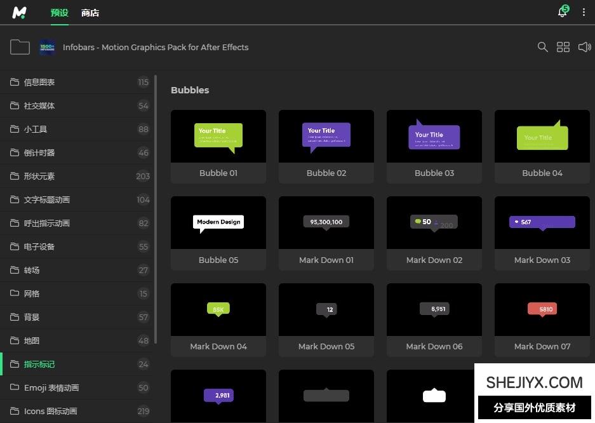Switch to the 预设 tab
Screen dimensions: 595x423
click(59, 13)
